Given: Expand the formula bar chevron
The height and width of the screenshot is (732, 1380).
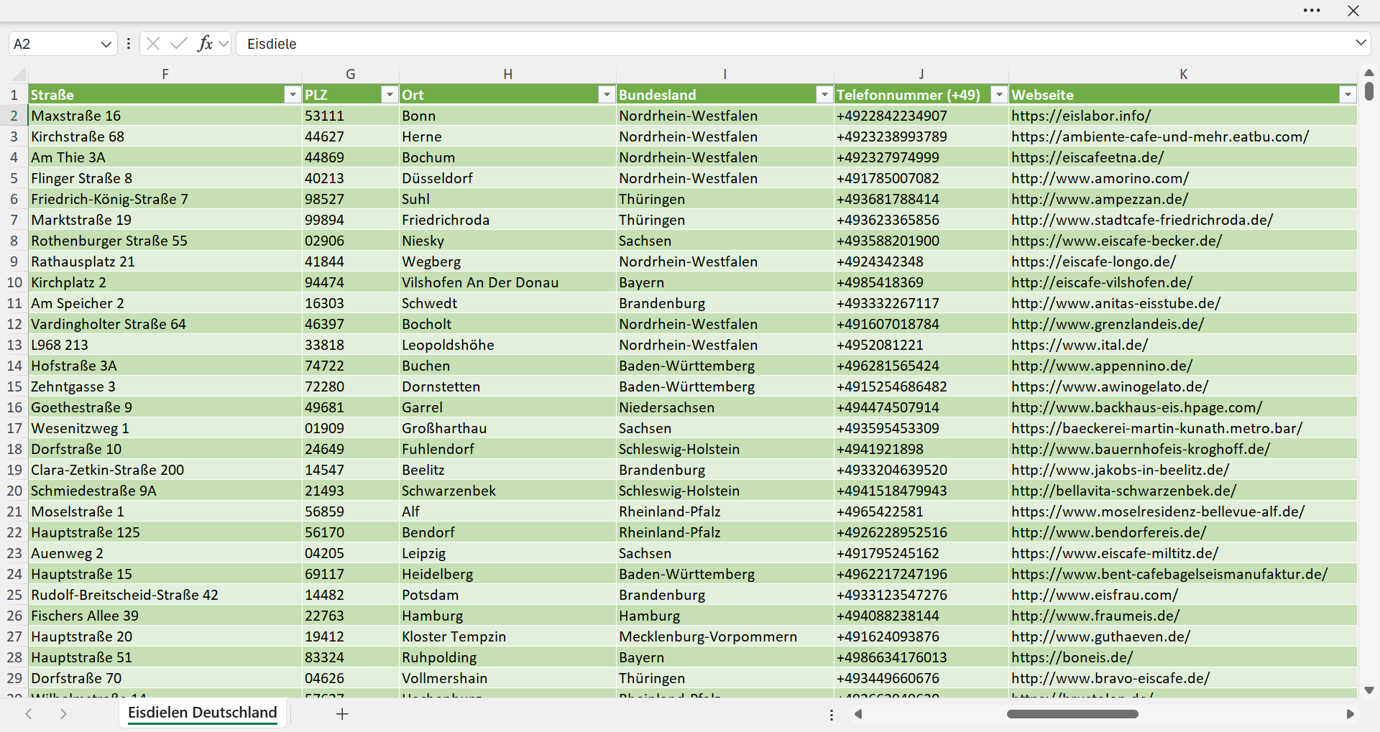Looking at the screenshot, I should 1361,43.
